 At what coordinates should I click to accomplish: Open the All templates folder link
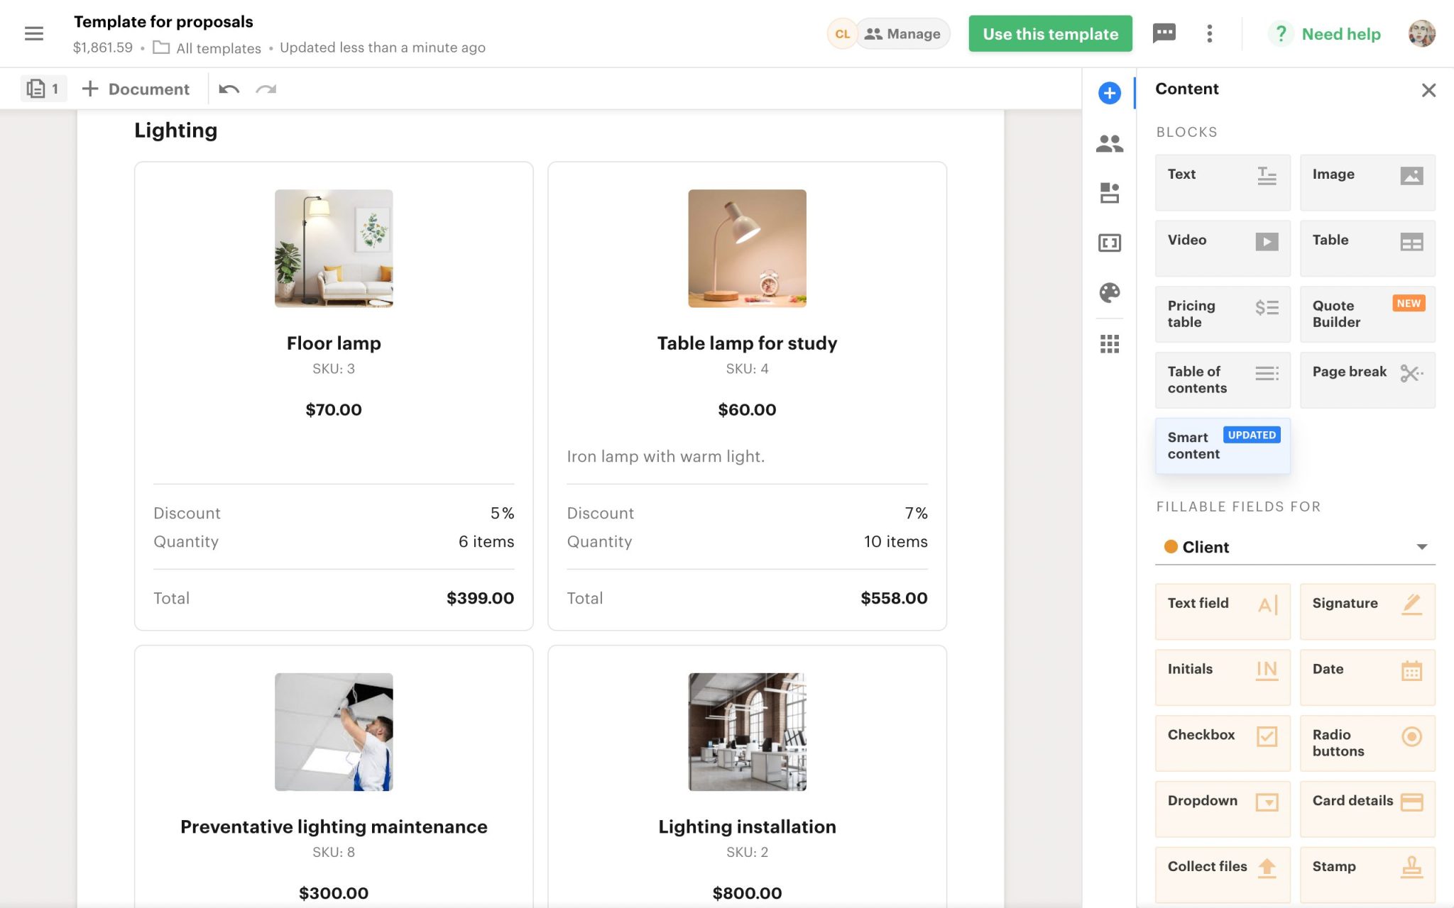click(x=217, y=48)
